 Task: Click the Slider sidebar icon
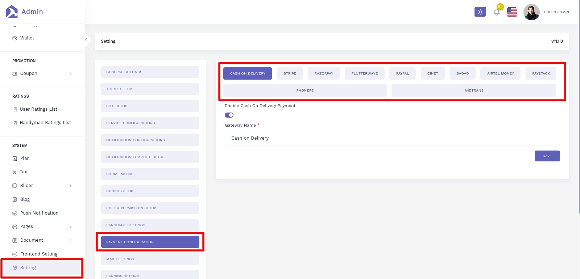(x=15, y=186)
